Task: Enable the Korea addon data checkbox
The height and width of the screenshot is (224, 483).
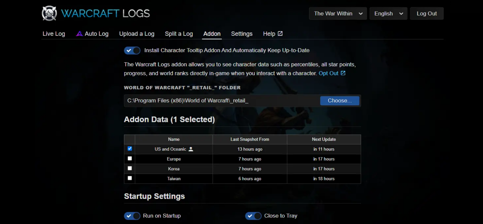Action: coord(130,168)
